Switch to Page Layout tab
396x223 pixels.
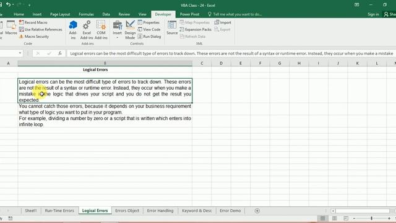(x=60, y=14)
